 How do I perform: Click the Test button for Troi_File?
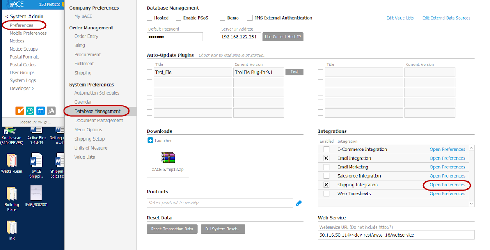click(294, 72)
